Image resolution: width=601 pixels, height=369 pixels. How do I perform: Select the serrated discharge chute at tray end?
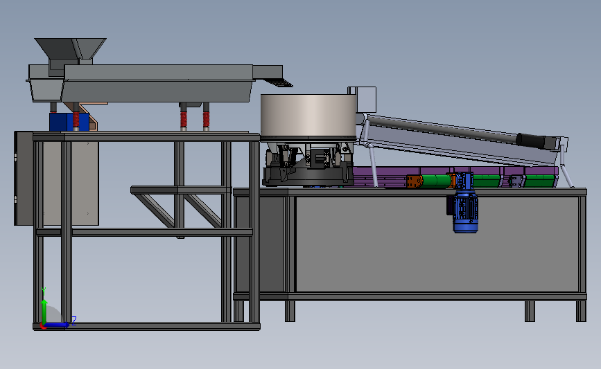pyautogui.click(x=279, y=82)
